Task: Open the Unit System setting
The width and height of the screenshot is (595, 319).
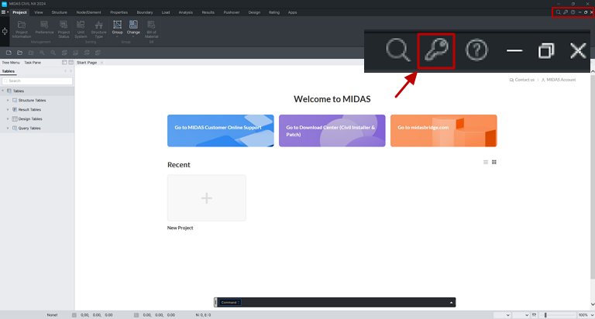Action: tap(81, 29)
